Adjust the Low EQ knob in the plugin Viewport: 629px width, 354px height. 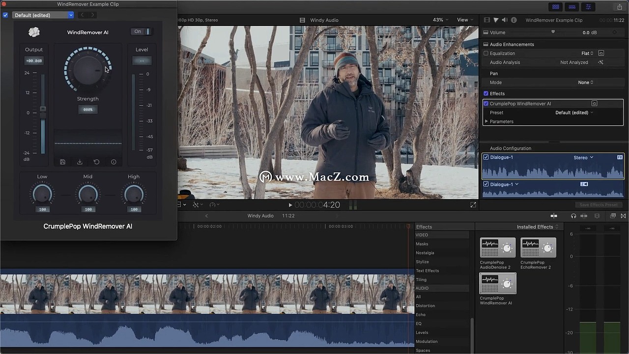[42, 194]
